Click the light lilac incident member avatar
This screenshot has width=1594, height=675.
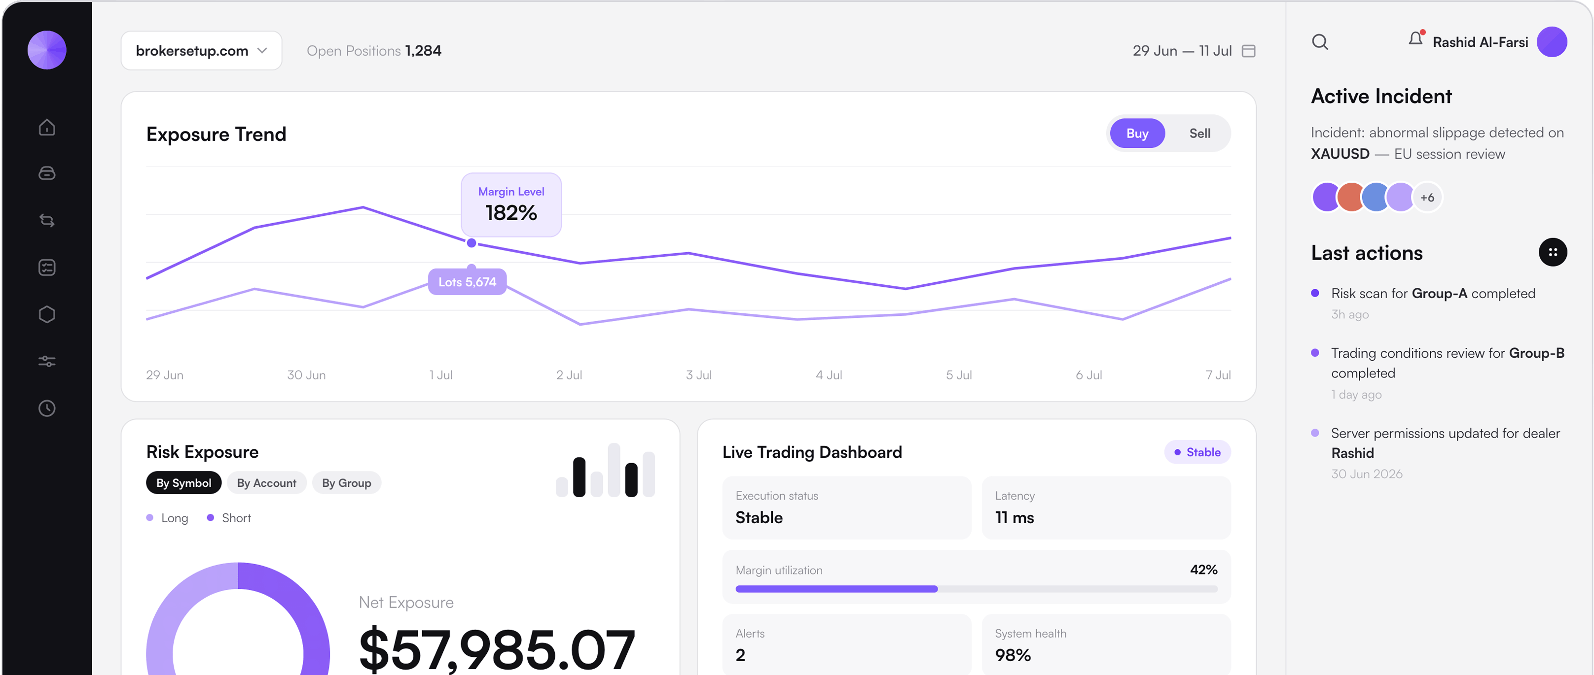(1400, 198)
